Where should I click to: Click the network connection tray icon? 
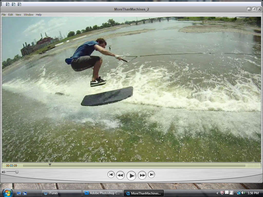pyautogui.click(x=238, y=193)
